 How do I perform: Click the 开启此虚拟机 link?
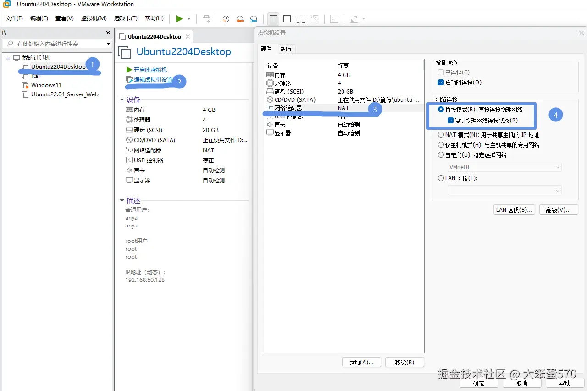click(x=150, y=70)
